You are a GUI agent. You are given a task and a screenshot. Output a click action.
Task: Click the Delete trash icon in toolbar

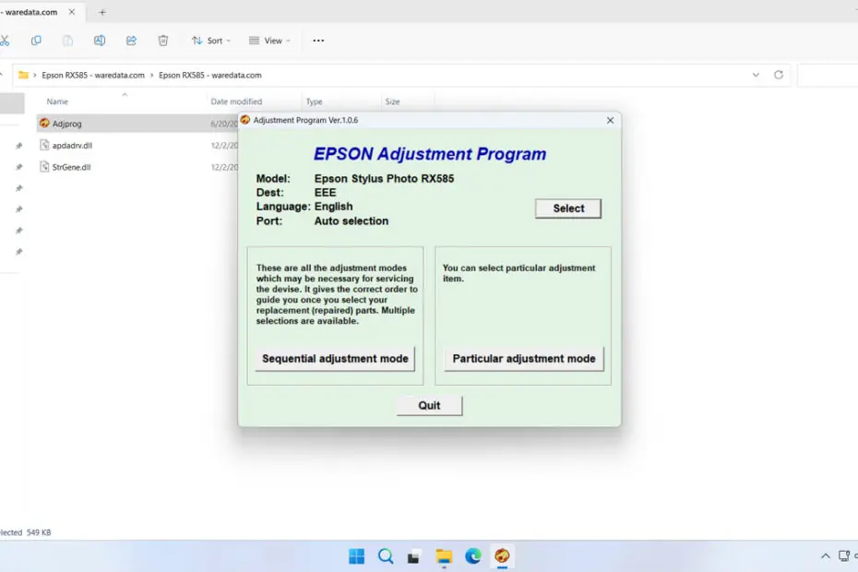pyautogui.click(x=163, y=41)
